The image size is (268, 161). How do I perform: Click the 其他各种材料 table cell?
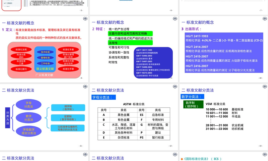[124, 133]
